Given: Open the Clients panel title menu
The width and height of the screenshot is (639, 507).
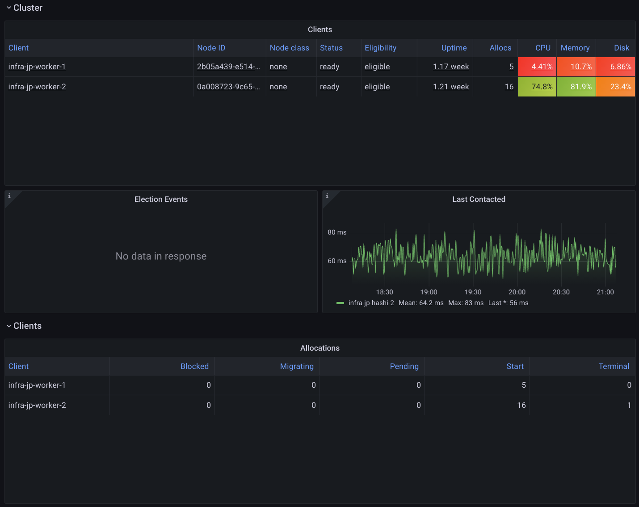Looking at the screenshot, I should point(319,29).
